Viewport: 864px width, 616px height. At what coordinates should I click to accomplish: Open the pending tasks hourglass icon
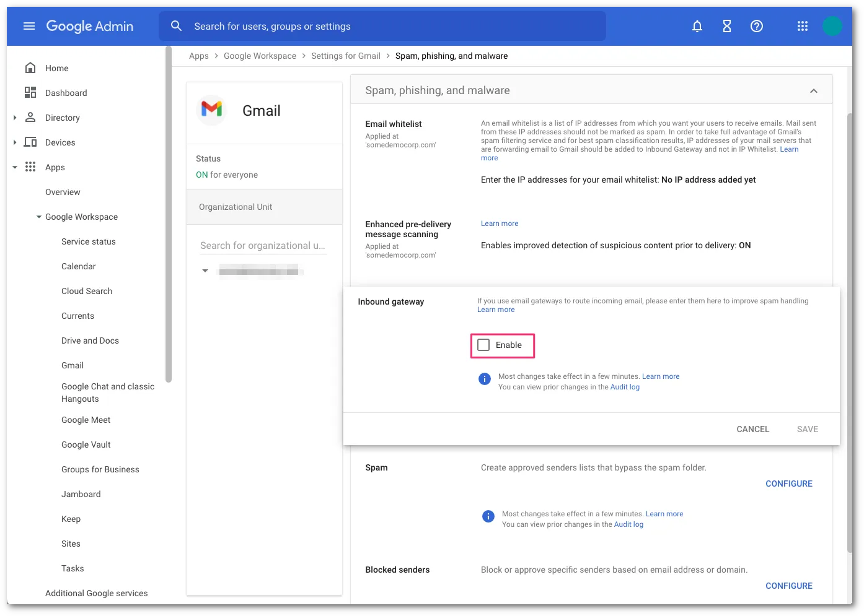tap(726, 26)
